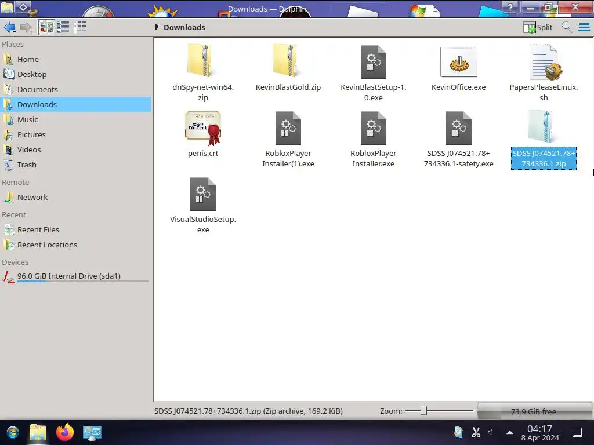The width and height of the screenshot is (594, 445).
Task: Select 96.0 GiB Internal Drive device
Action: tap(76, 276)
